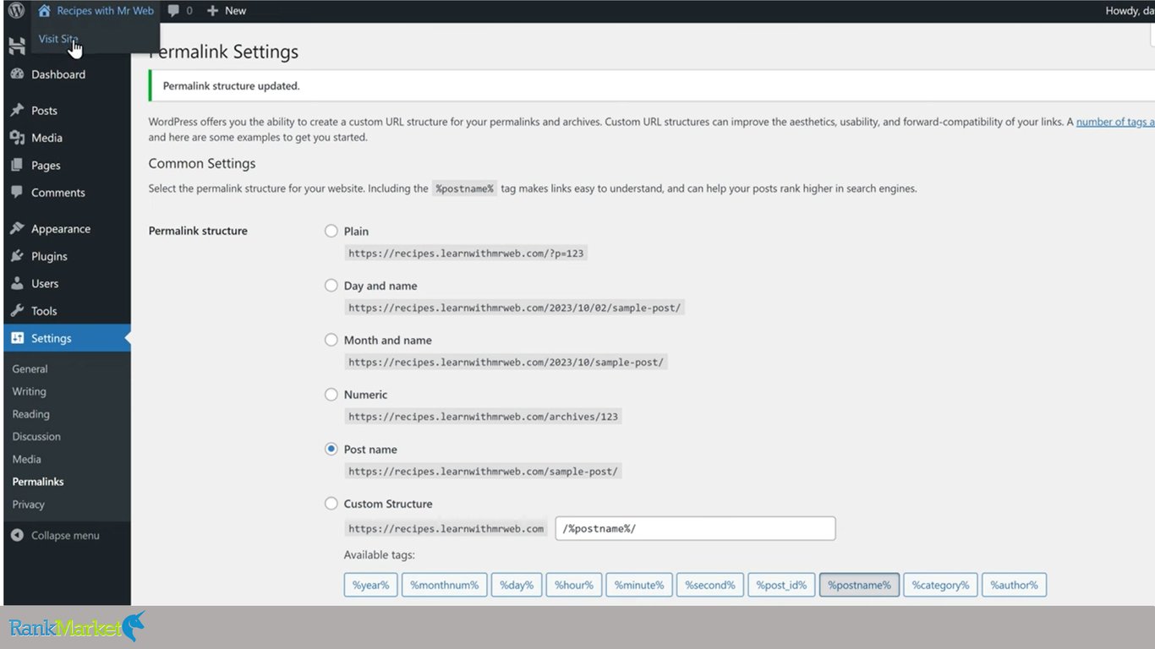Click the WordPress logo icon
This screenshot has height=649, width=1155.
pyautogui.click(x=16, y=11)
